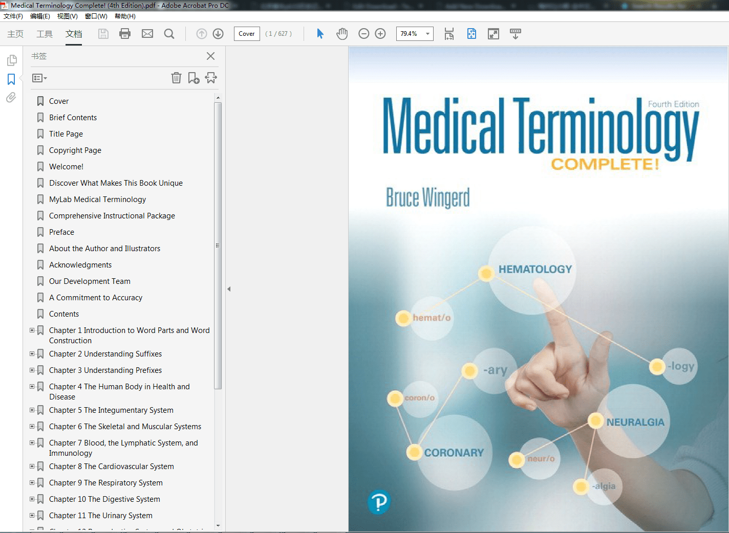Image resolution: width=729 pixels, height=533 pixels.
Task: Print the document
Action: [x=125, y=33]
